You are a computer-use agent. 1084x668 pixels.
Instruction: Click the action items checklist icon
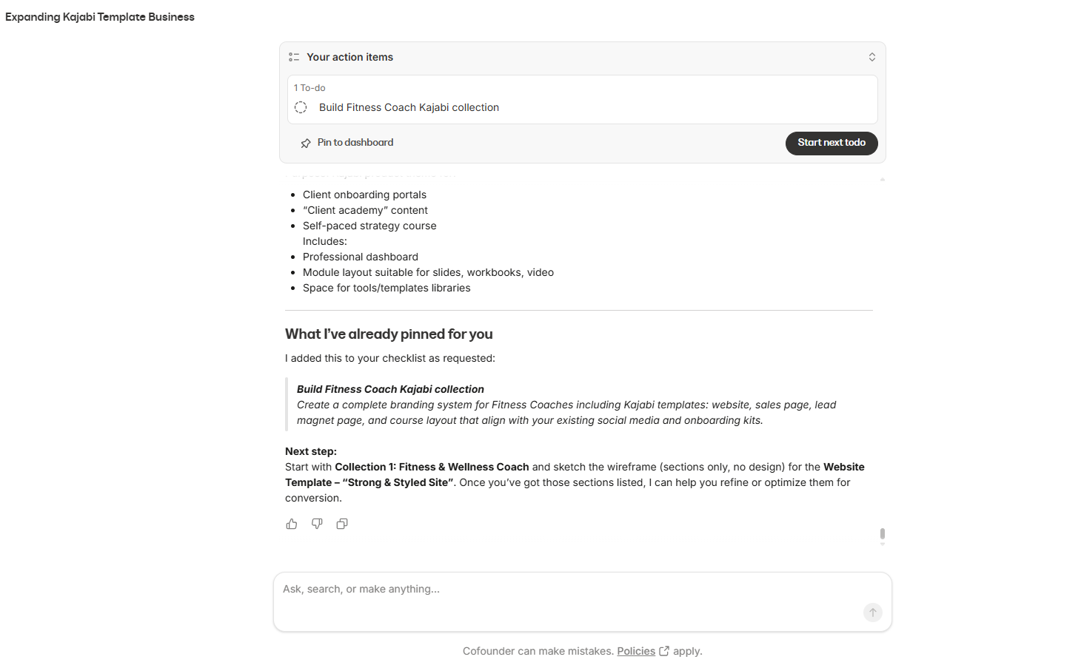click(x=294, y=57)
